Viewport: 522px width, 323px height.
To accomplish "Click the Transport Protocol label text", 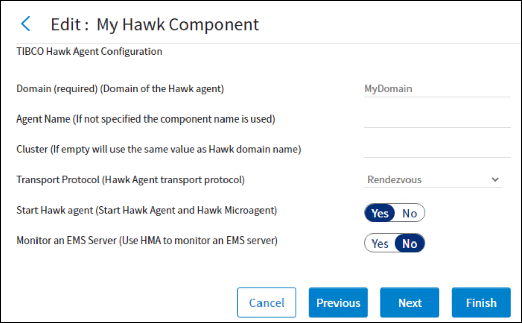I will click(x=131, y=180).
